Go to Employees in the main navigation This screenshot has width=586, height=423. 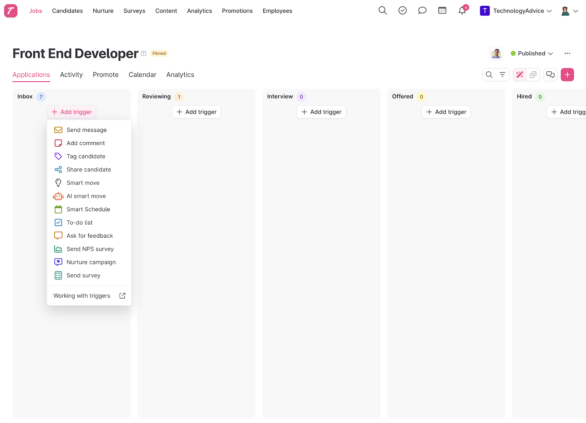[277, 11]
